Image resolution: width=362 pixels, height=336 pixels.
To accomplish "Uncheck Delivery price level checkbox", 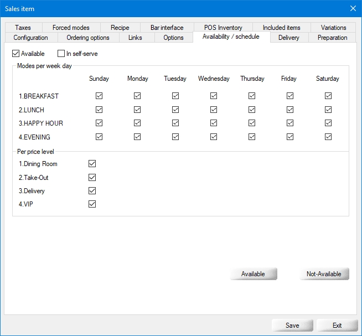I will coord(92,191).
